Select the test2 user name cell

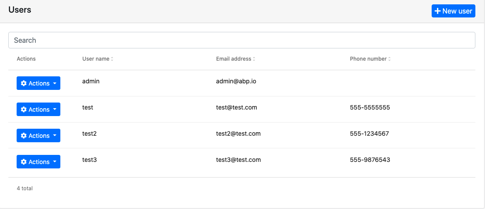89,134
